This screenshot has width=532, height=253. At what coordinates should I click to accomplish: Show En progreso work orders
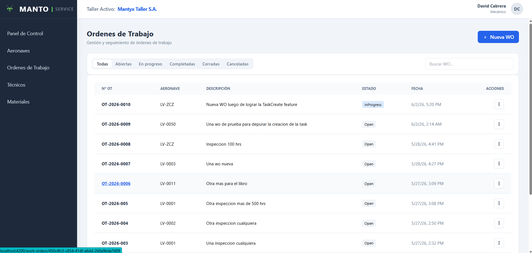point(151,64)
